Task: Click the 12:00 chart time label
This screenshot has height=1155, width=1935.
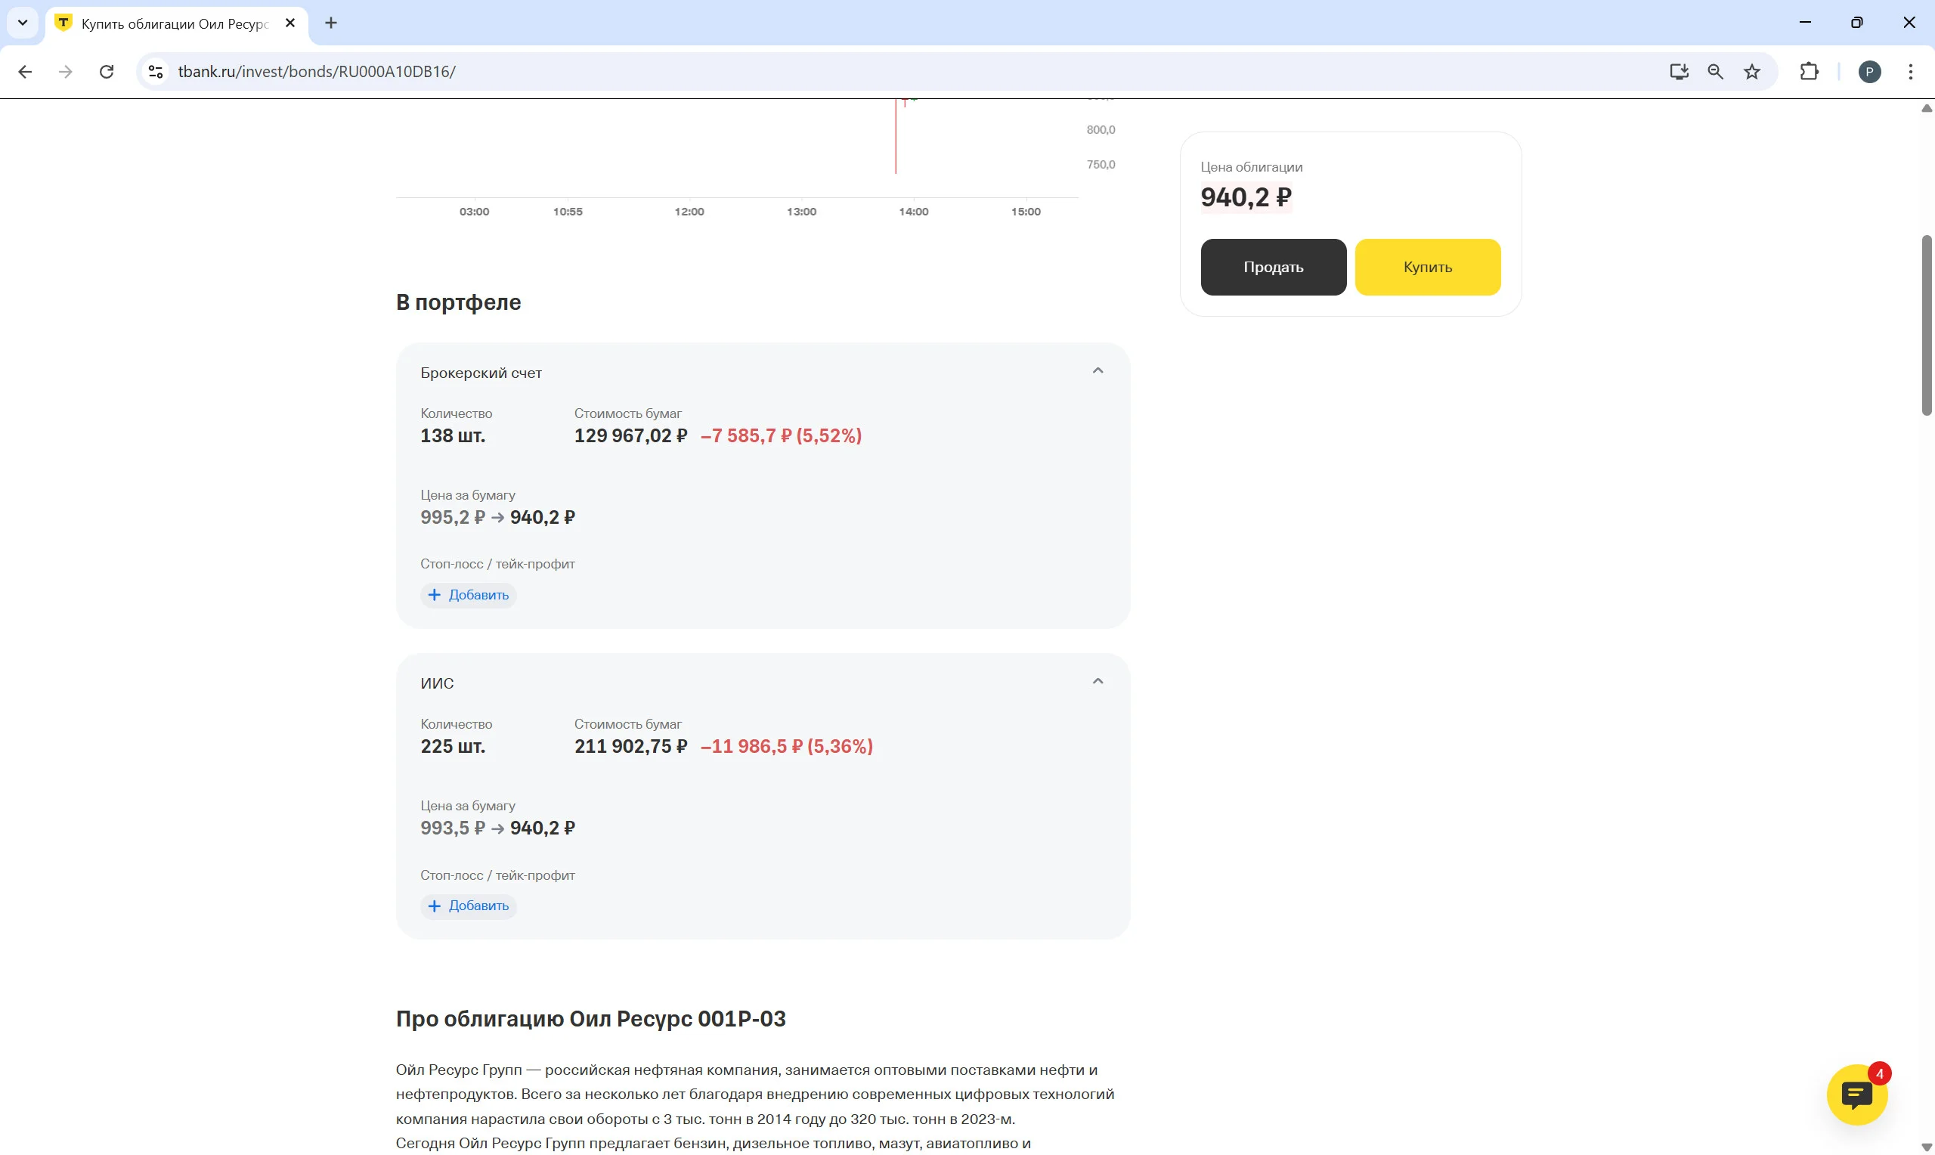Action: click(689, 212)
